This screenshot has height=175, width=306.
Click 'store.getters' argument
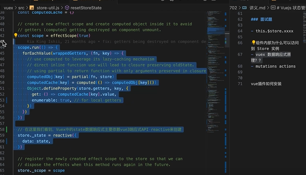94,88
